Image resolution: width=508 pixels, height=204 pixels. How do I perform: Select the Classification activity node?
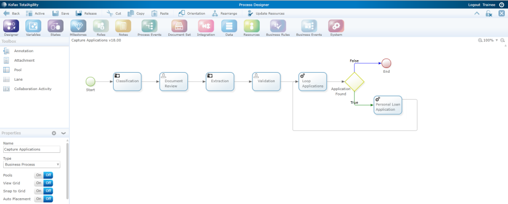[x=128, y=81]
